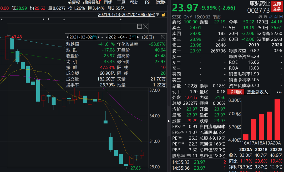Click the 立即交易 button
The image size is (284, 172).
click(x=277, y=7)
